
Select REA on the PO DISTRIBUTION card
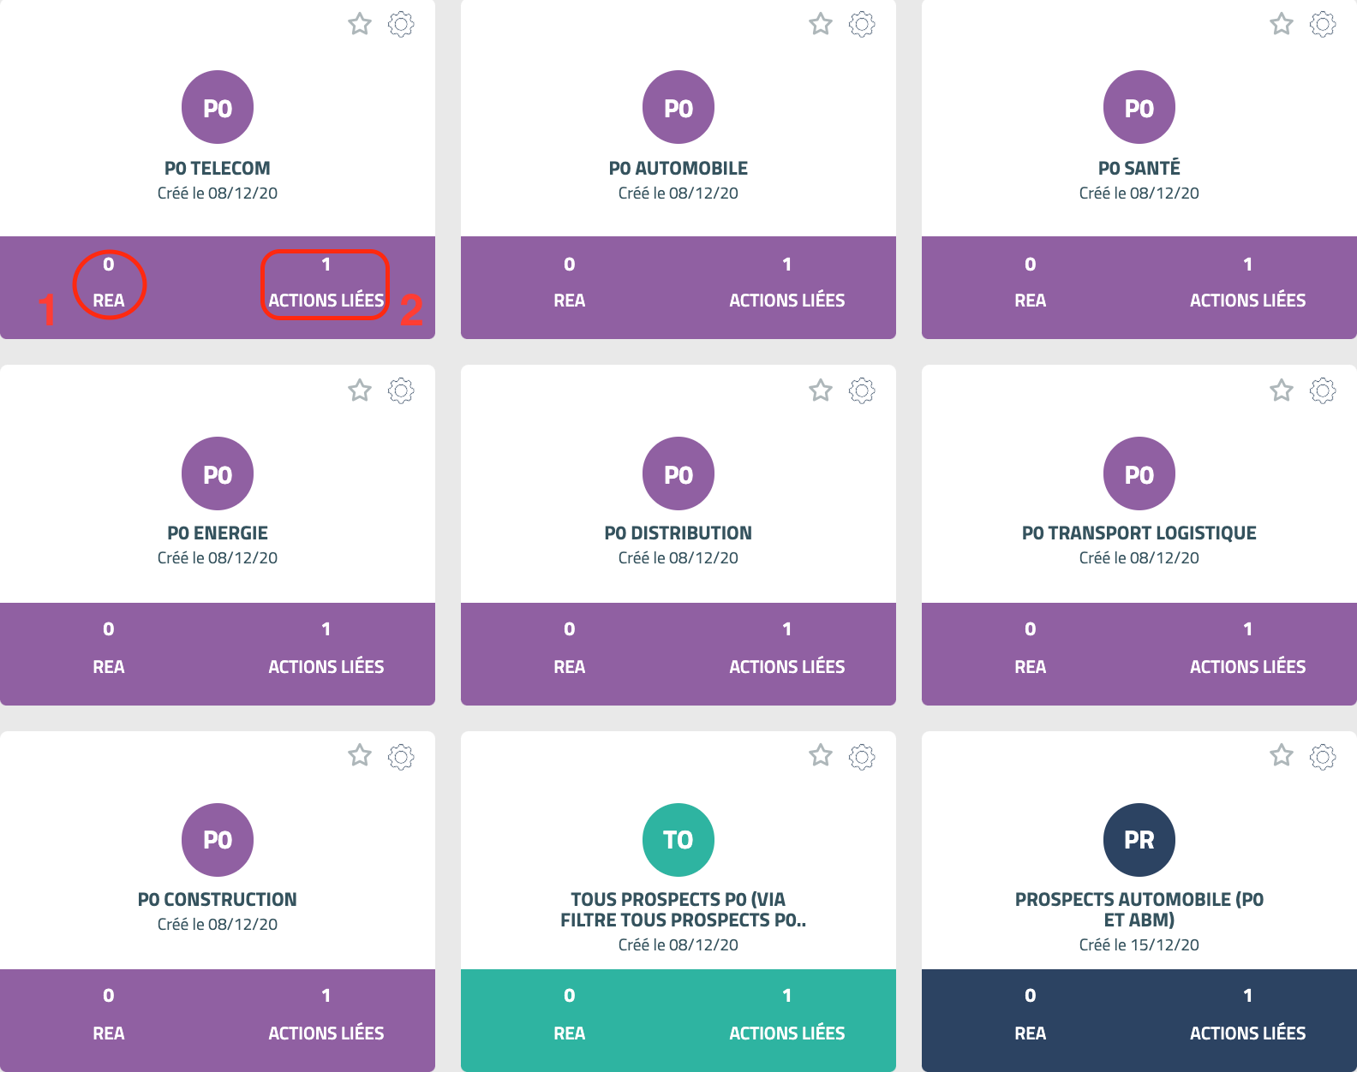(x=570, y=648)
